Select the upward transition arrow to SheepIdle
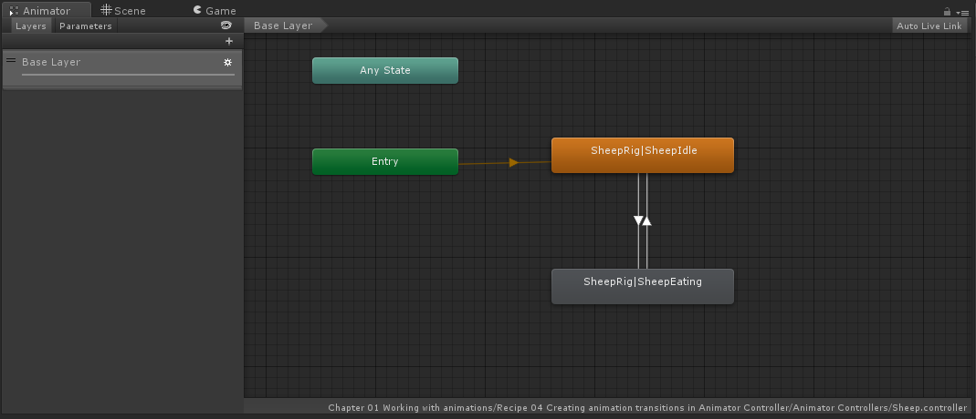976x419 pixels. (x=646, y=220)
